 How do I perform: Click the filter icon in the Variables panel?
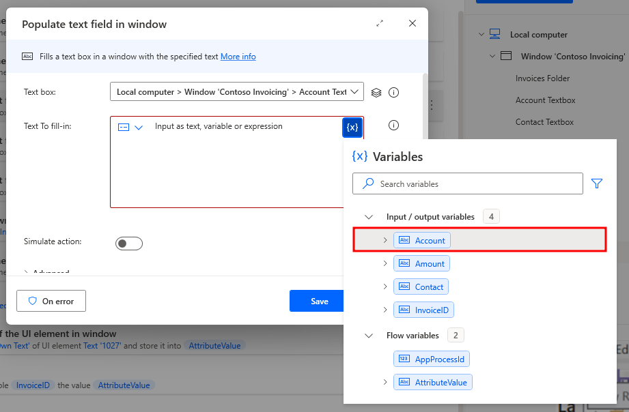596,183
